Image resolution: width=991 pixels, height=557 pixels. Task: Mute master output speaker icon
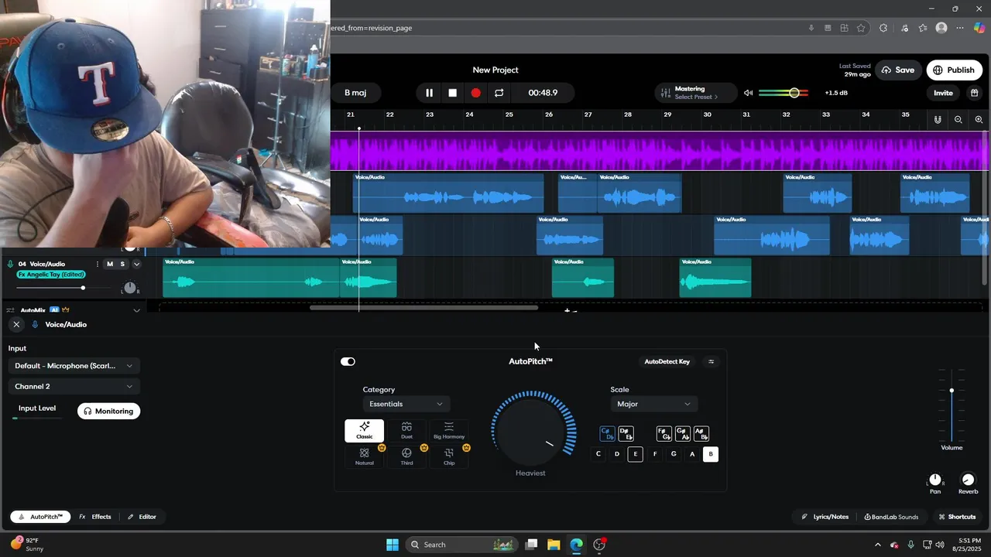749,93
